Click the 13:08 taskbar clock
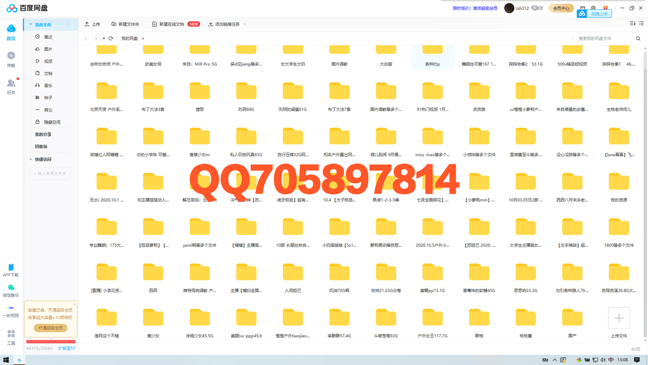This screenshot has height=365, width=648. [623, 360]
